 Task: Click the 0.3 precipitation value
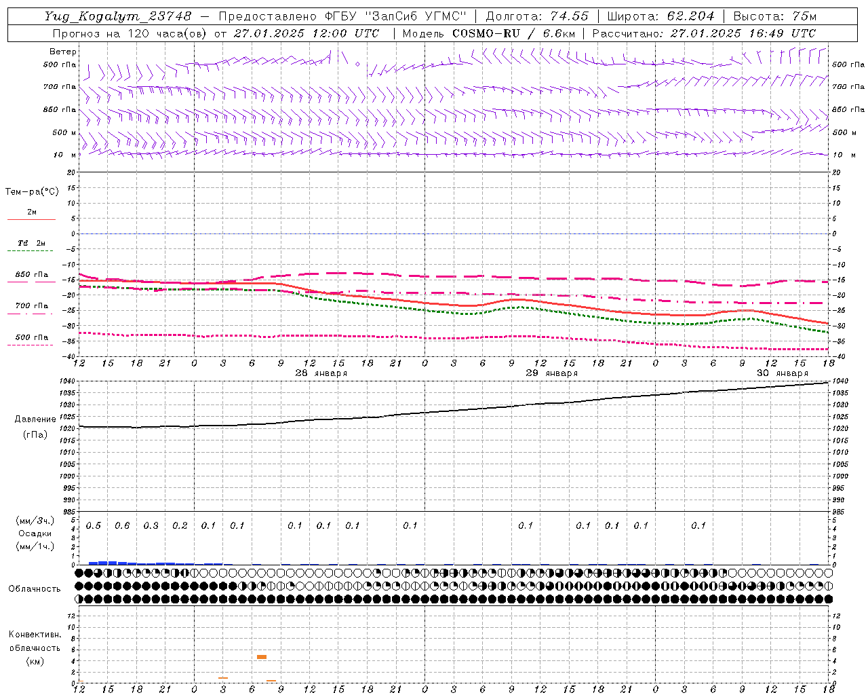click(x=151, y=526)
